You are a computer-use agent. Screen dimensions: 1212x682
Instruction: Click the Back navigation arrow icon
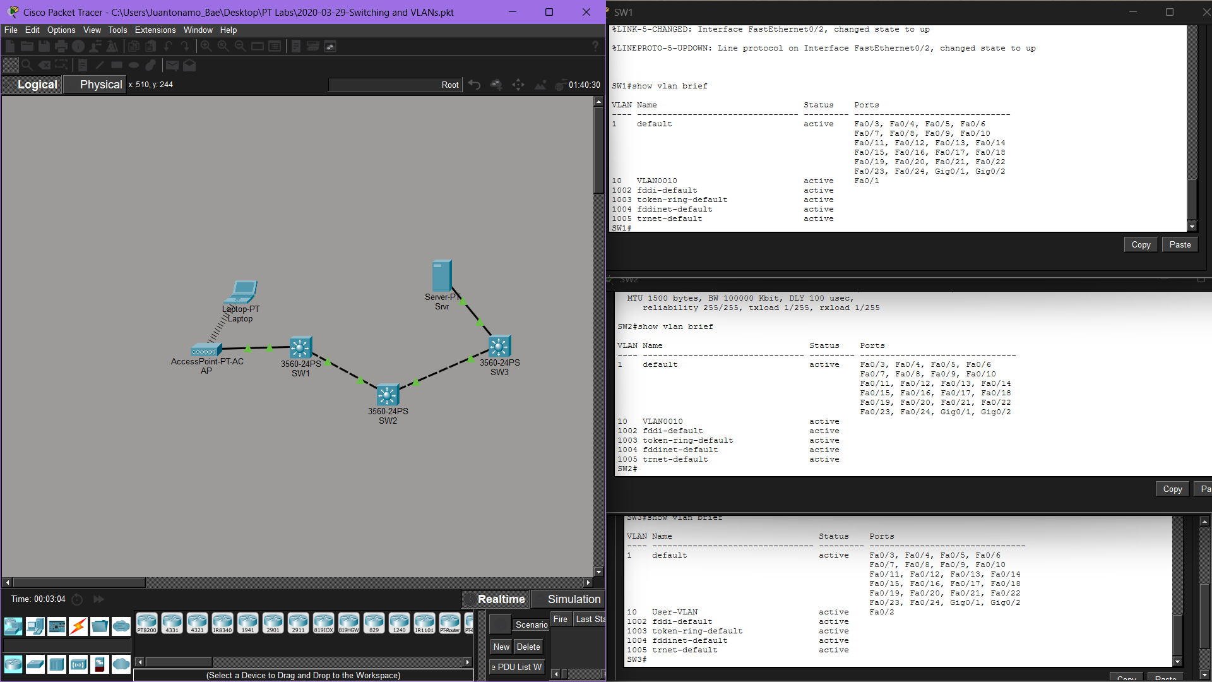(475, 85)
